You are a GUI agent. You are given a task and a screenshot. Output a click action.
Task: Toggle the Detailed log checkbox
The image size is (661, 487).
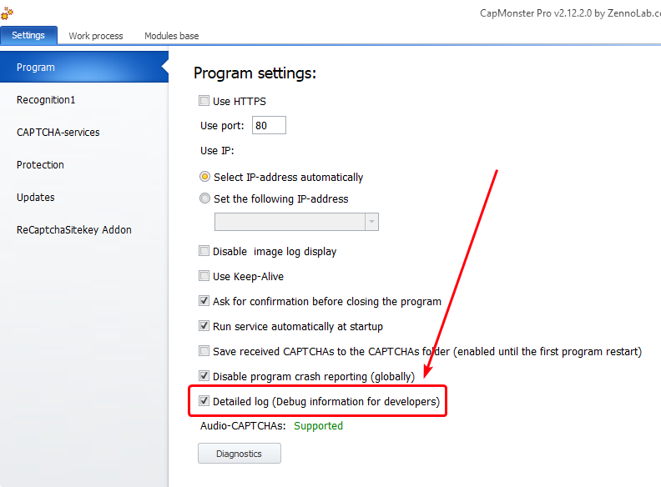(204, 401)
